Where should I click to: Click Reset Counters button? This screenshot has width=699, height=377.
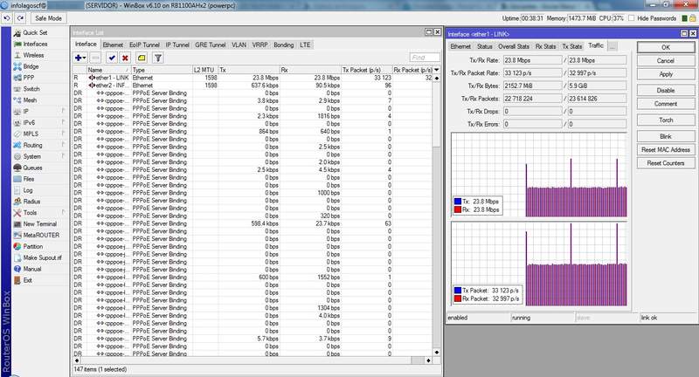pyautogui.click(x=666, y=163)
